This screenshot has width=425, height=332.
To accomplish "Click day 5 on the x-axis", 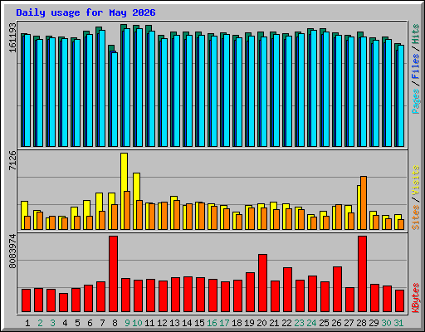I will click(x=77, y=323).
